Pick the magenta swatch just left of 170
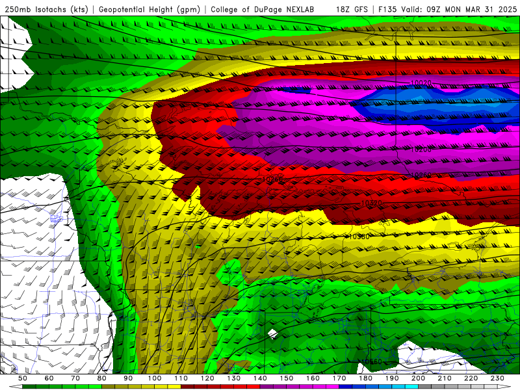The height and width of the screenshot is (390, 520). pos(333,386)
